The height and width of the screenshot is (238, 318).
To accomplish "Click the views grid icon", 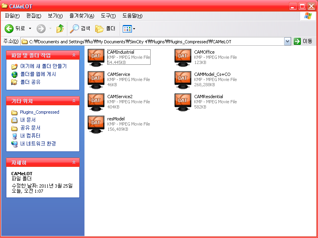I will coord(127,29).
